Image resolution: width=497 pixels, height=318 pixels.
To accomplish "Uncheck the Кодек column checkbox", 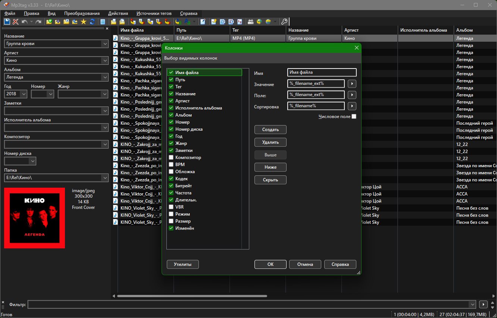I will (x=171, y=179).
